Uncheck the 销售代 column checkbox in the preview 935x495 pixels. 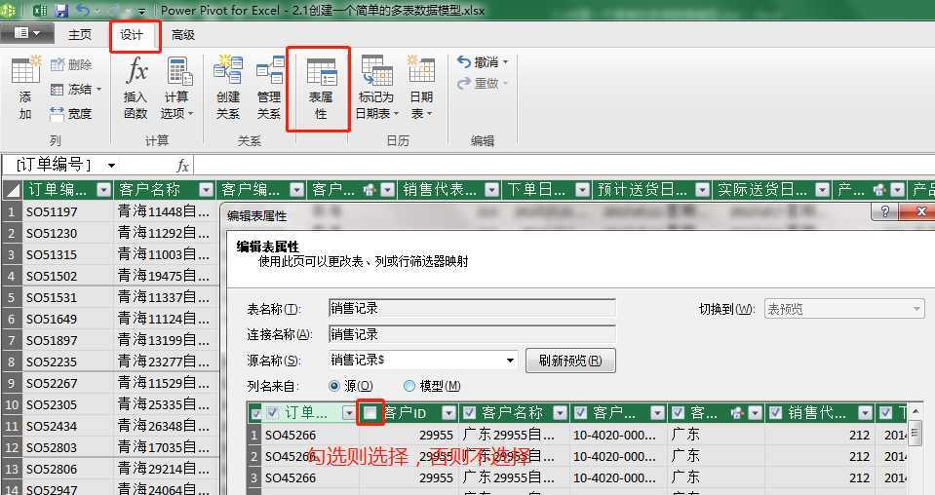(x=776, y=412)
